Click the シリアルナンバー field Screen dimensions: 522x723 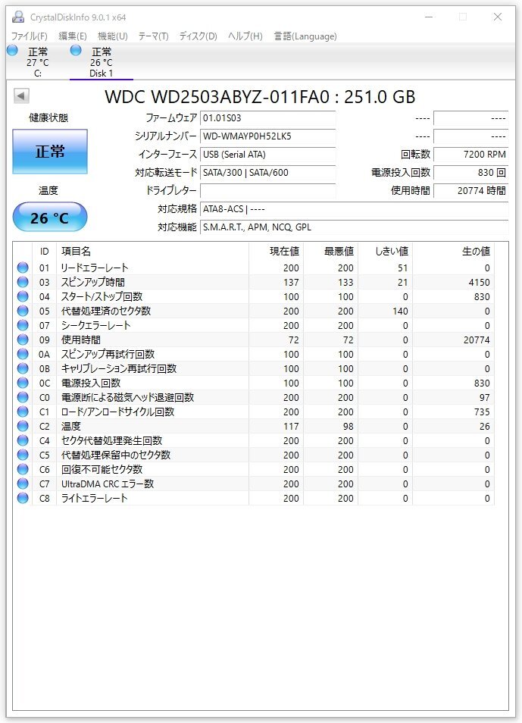click(x=267, y=136)
